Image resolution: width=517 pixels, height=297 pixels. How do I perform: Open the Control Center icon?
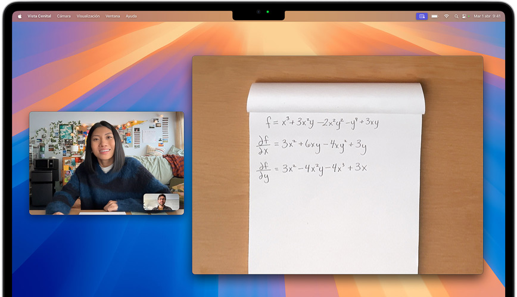coord(465,16)
